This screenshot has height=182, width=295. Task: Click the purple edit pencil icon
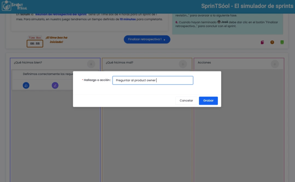pos(55,85)
